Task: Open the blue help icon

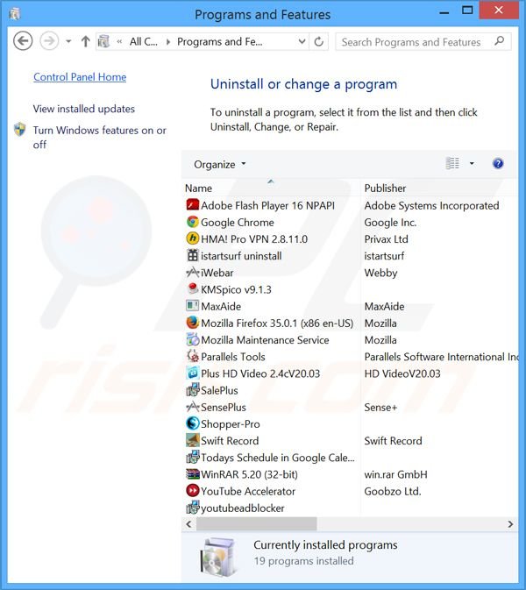Action: tap(498, 164)
